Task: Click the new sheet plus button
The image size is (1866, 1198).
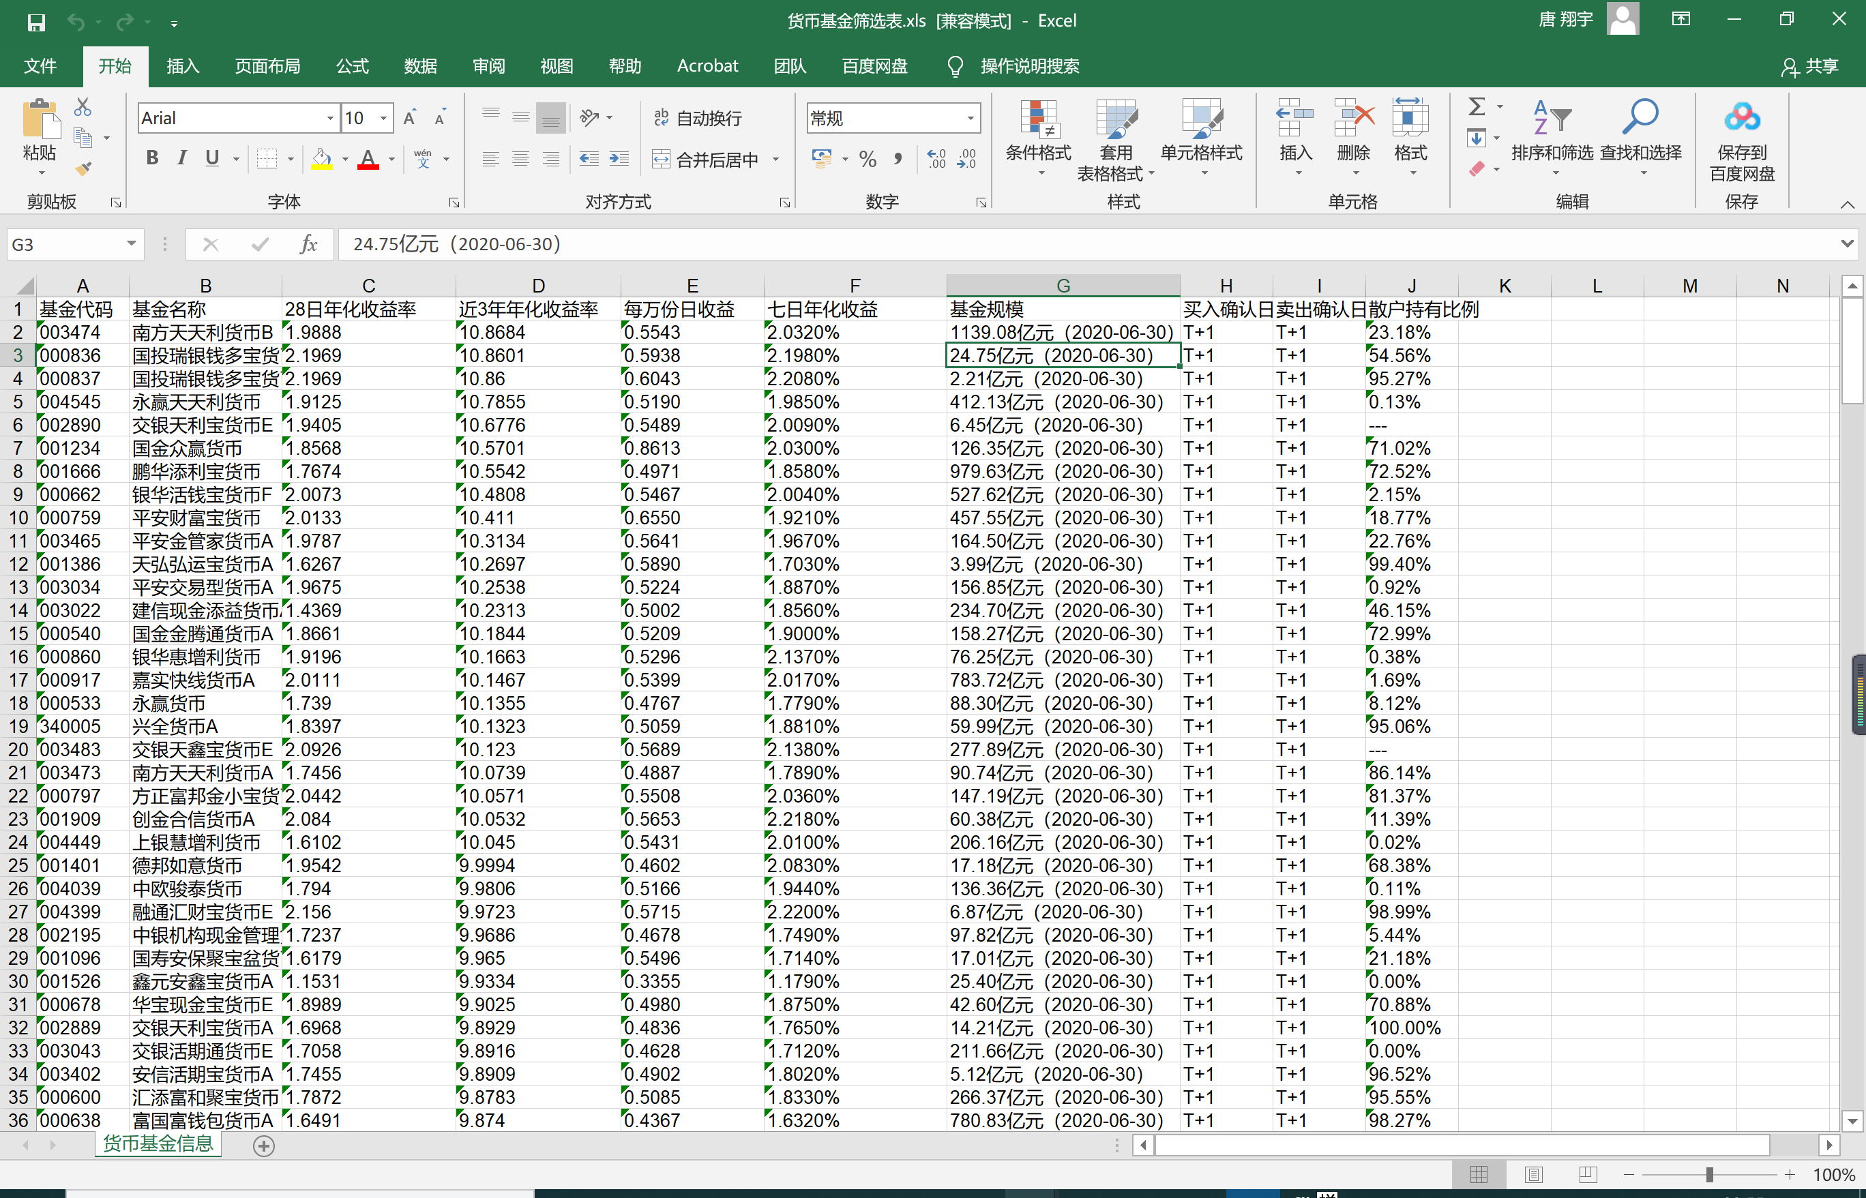Action: (264, 1145)
